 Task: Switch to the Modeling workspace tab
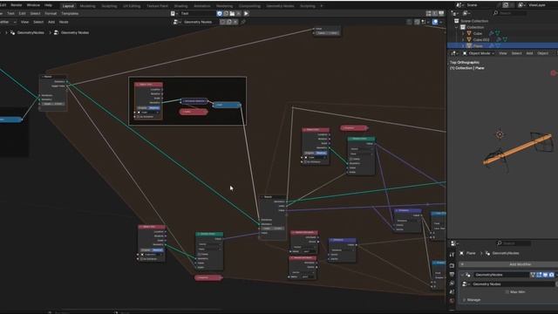87,6
